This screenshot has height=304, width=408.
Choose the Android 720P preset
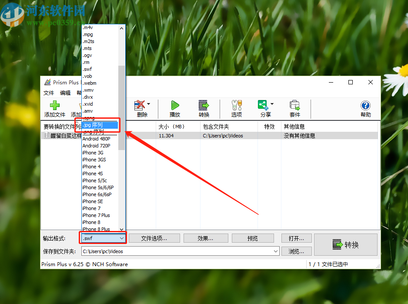100,146
